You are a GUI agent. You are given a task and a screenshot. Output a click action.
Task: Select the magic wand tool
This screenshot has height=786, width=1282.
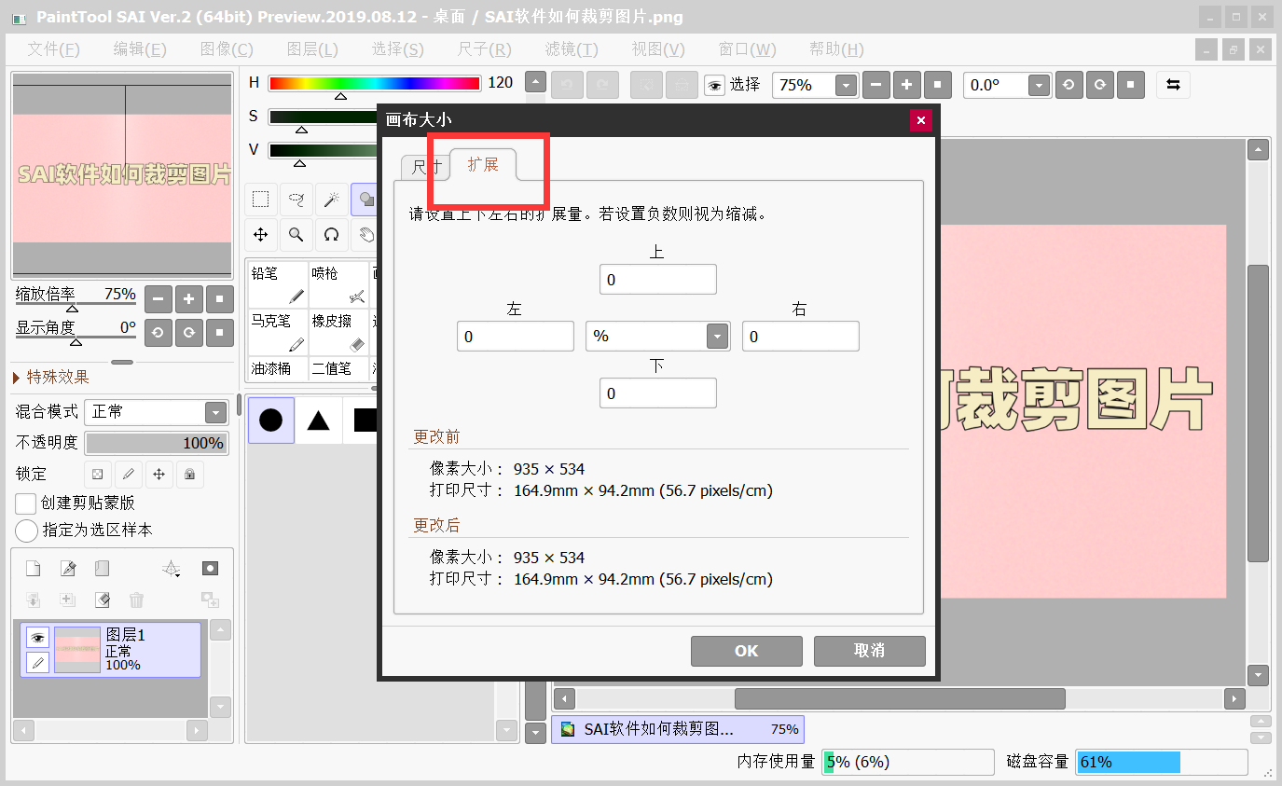330,199
